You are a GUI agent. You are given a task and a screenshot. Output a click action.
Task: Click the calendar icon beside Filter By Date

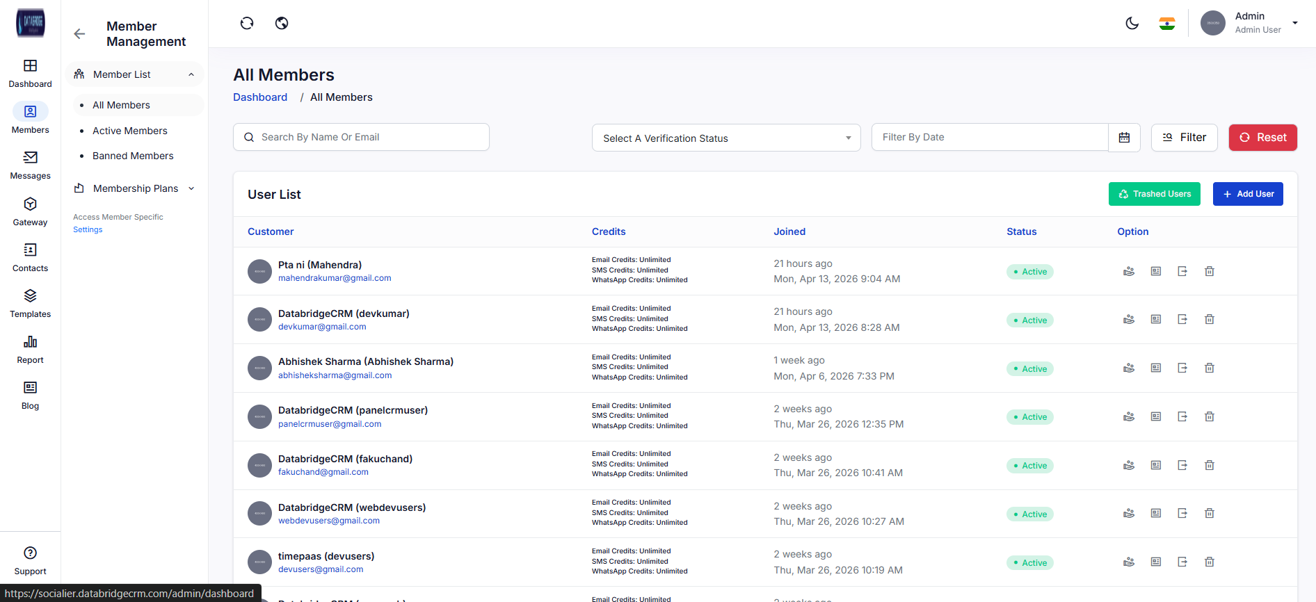1124,138
